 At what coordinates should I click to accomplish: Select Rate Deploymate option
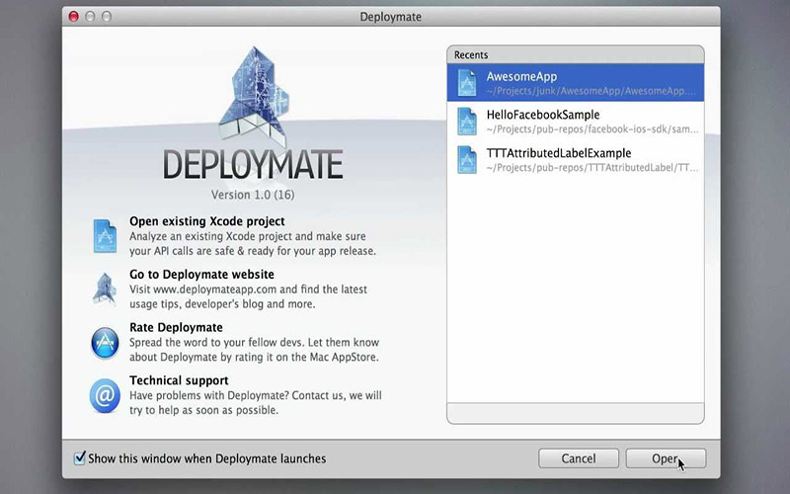point(176,327)
